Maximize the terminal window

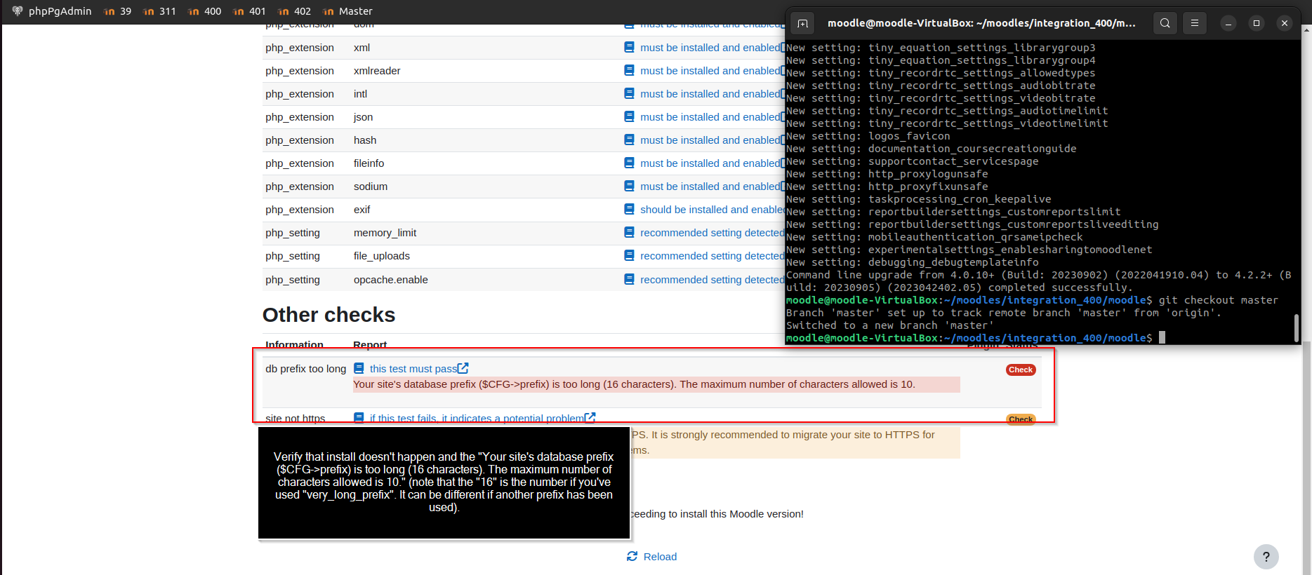[x=1257, y=23]
